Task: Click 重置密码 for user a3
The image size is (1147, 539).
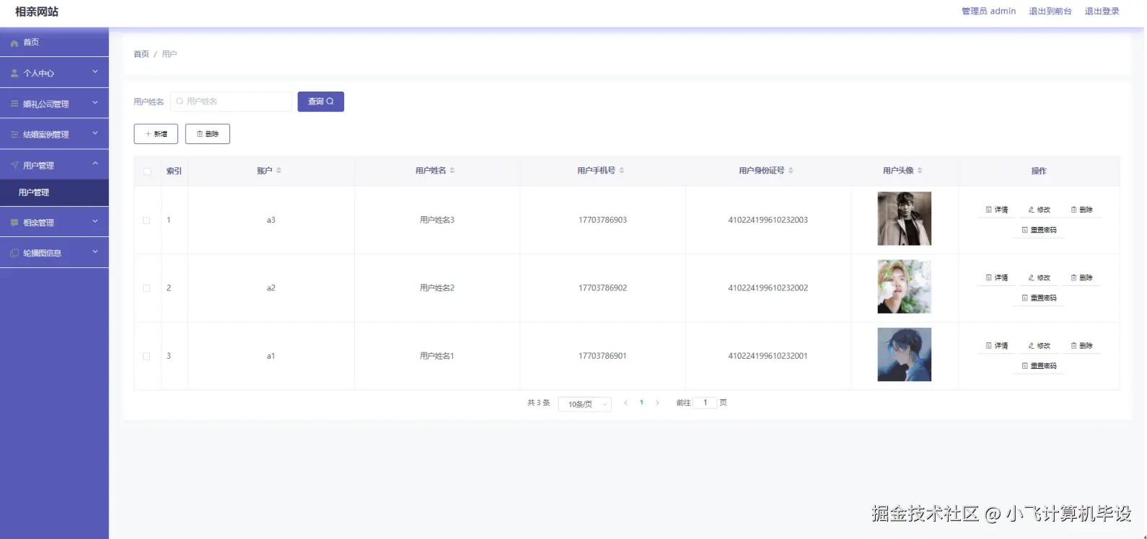Action: [x=1040, y=230]
